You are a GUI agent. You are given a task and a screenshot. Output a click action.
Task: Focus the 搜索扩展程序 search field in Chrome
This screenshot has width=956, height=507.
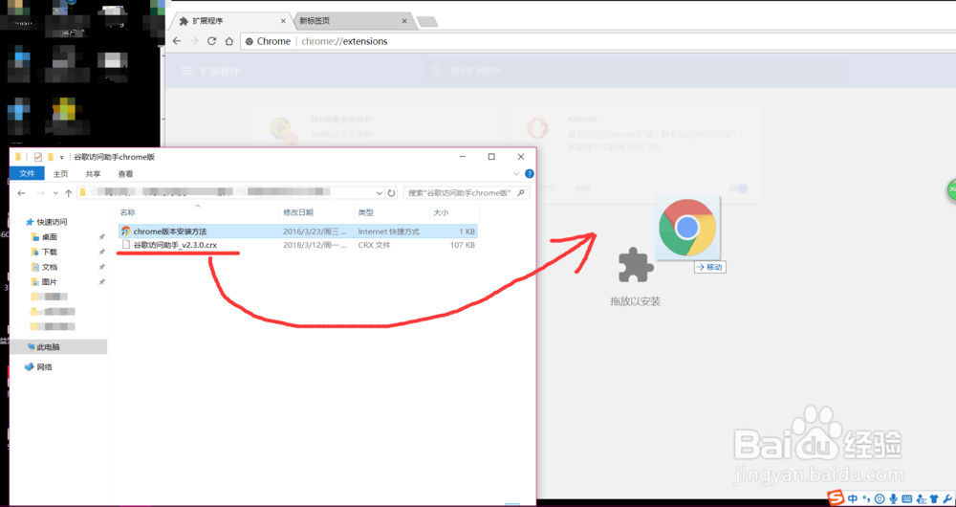pos(634,71)
